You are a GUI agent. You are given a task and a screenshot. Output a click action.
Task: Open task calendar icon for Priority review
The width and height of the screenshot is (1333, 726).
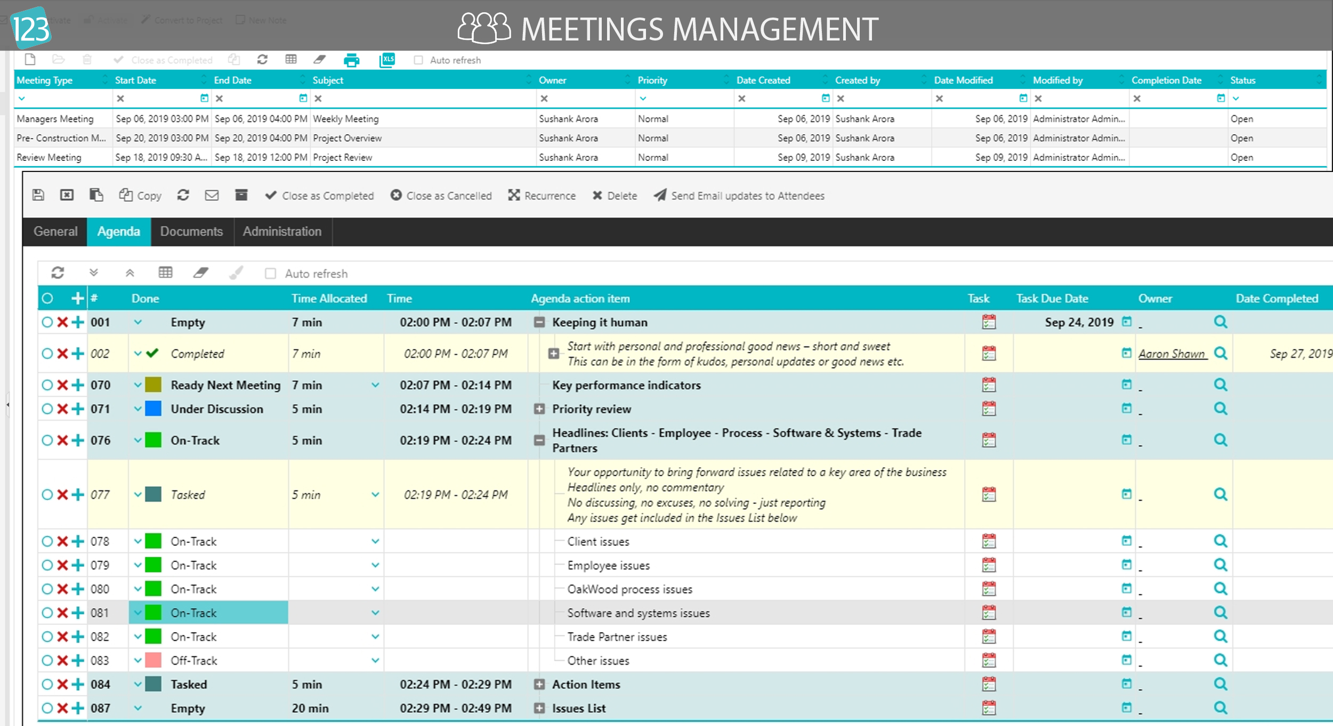coord(989,409)
